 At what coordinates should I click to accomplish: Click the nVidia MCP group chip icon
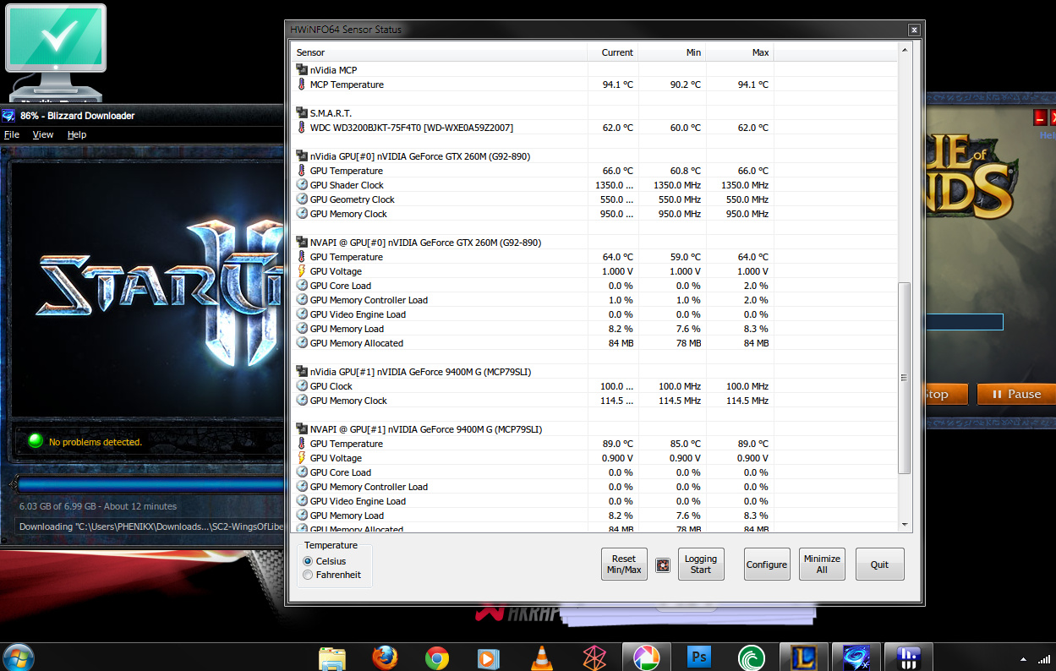[x=302, y=70]
